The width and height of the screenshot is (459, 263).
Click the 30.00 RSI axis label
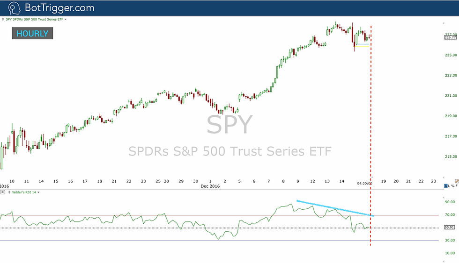click(x=450, y=241)
